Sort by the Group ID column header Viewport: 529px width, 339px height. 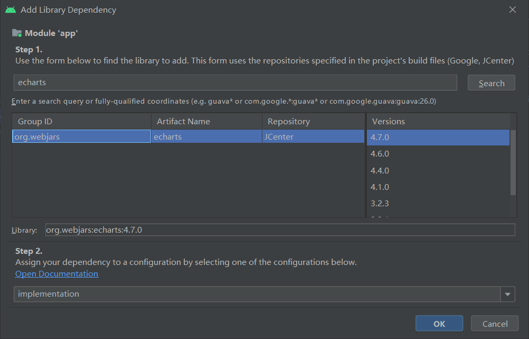81,121
